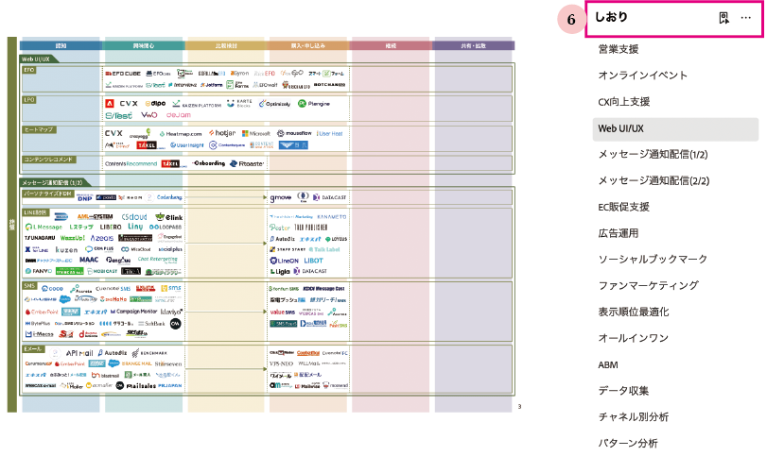This screenshot has height=456, width=767.
Task: Select the 営業支援 bookmark
Action: 619,49
